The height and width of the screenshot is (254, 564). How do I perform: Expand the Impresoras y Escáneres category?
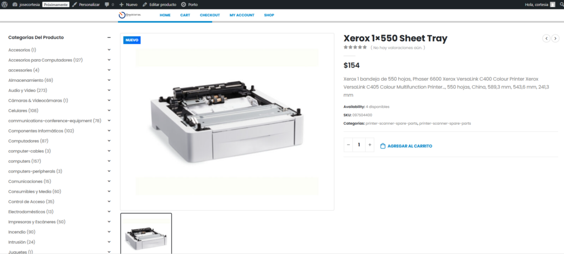pos(109,222)
